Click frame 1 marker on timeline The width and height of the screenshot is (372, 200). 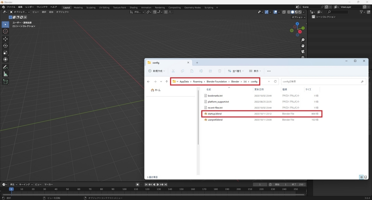(11, 189)
